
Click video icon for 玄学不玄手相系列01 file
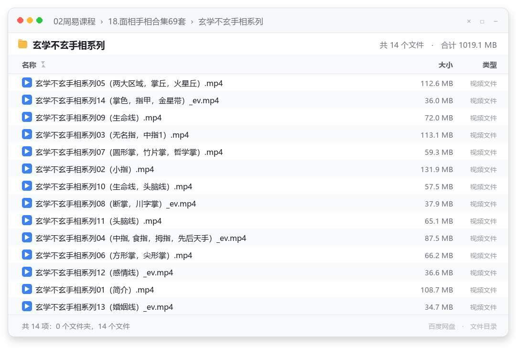tap(27, 289)
